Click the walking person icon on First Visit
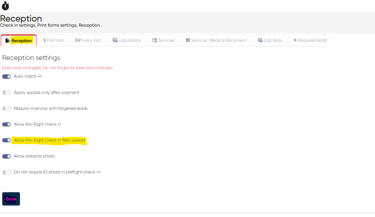 [x=44, y=40]
